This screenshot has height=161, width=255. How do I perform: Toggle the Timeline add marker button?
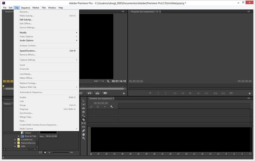[105, 107]
